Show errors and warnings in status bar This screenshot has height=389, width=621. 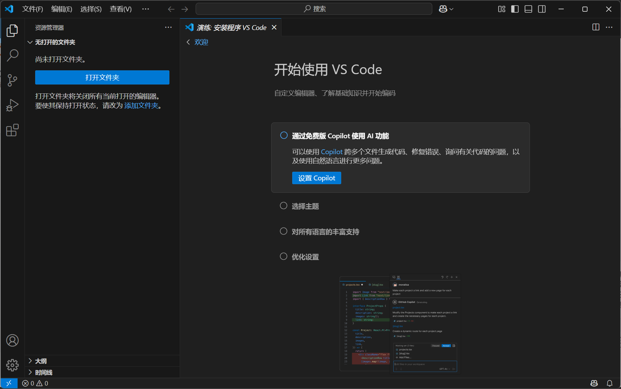tap(35, 383)
